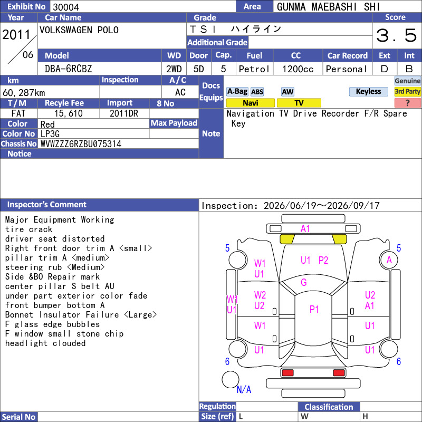Click comment "headlight clouded"
The image size is (422, 422).
point(45,343)
